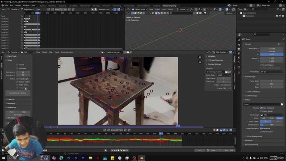
Task: Select RGBA color mode button
Action: (279, 118)
